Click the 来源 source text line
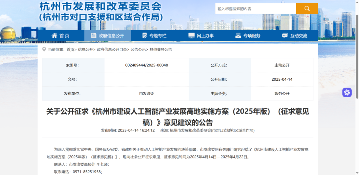 pos(207,131)
